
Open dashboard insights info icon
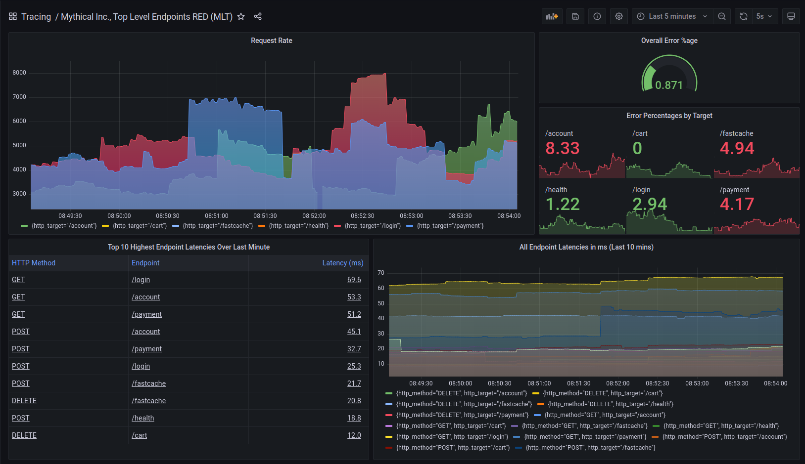[x=597, y=16]
